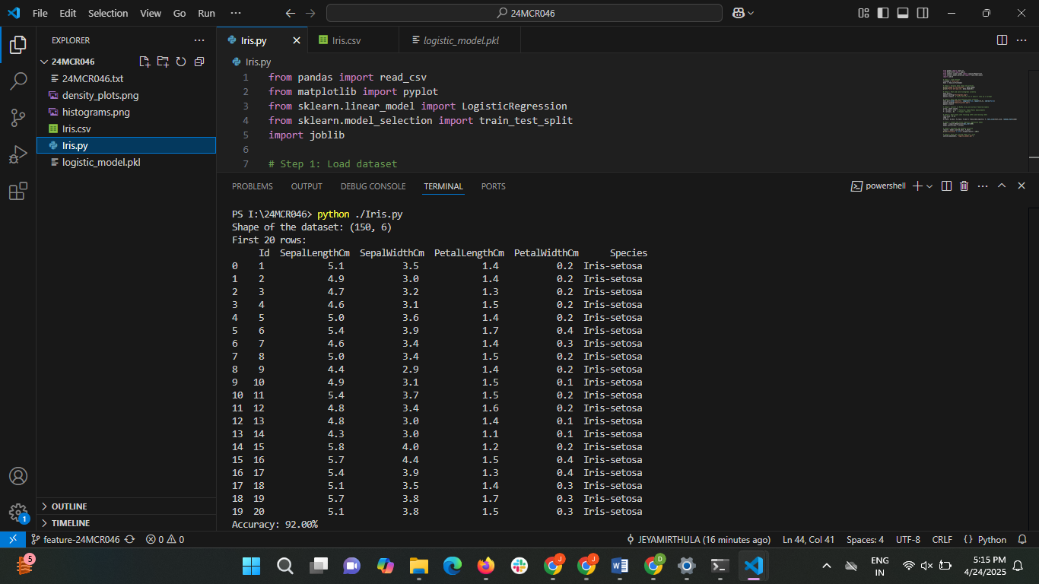Maximize the panel size with chevron up
The height and width of the screenshot is (584, 1039).
point(1002,186)
